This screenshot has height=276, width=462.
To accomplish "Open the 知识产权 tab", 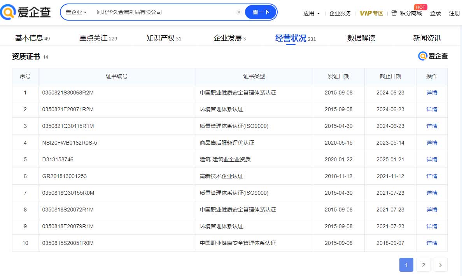I will click(x=160, y=38).
